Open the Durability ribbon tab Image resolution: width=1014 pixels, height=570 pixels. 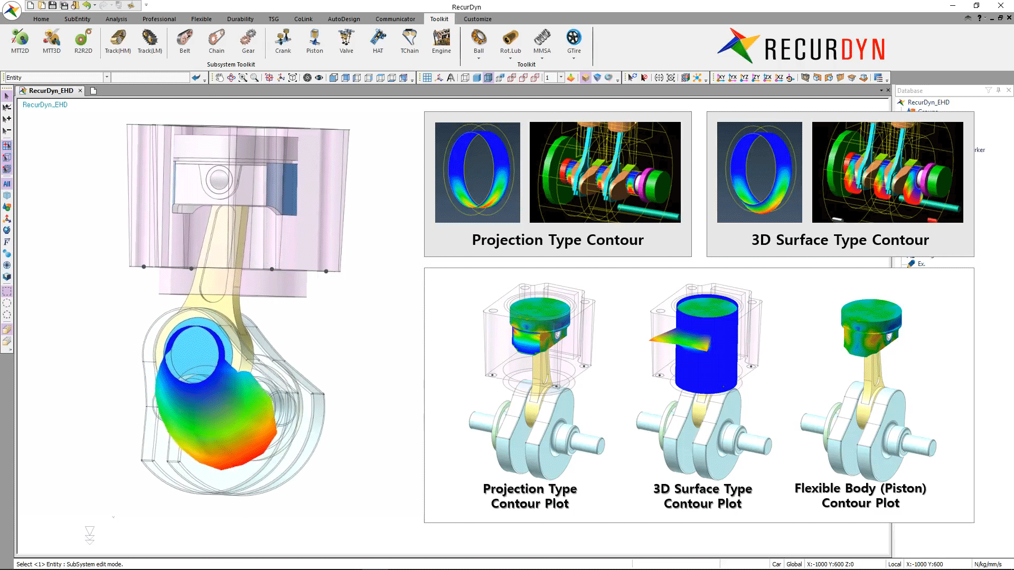tap(240, 19)
